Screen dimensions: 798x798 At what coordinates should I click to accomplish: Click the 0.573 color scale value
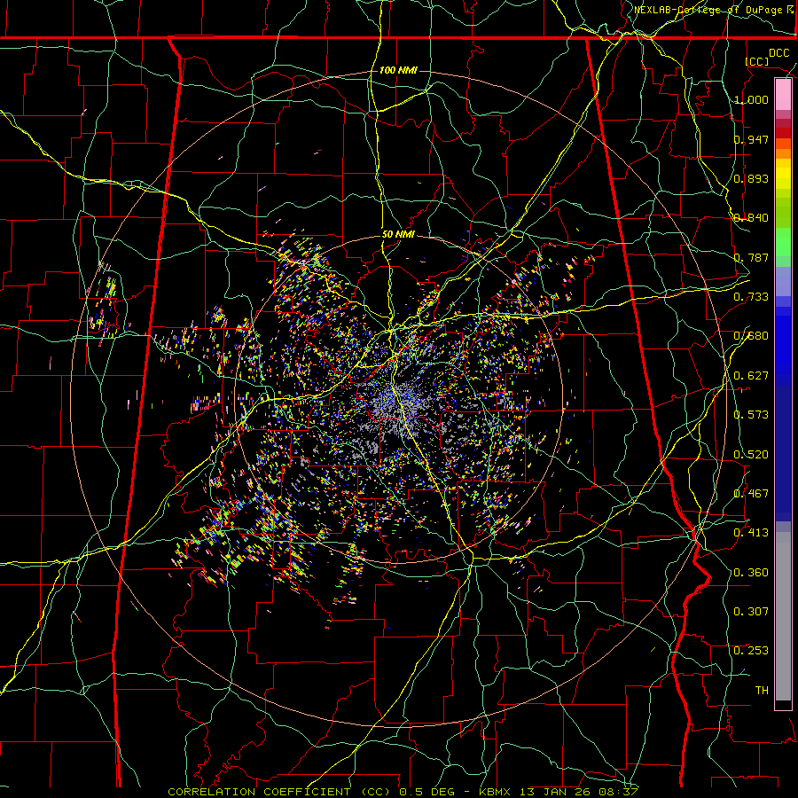tap(751, 415)
